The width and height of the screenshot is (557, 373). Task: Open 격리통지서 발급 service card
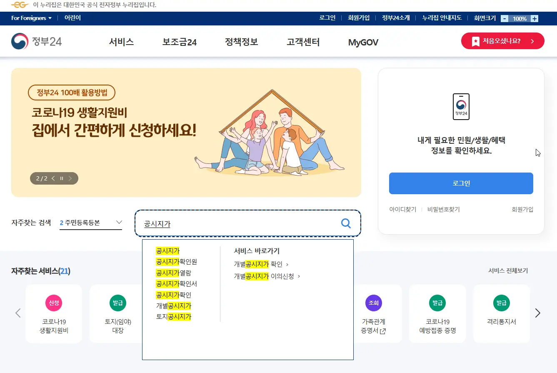(x=502, y=314)
